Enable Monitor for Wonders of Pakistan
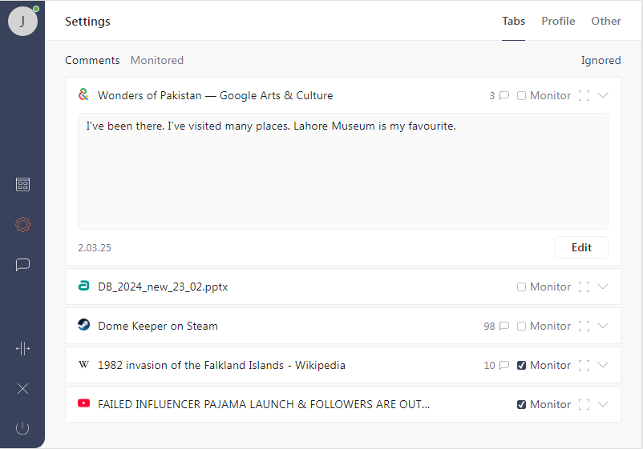The image size is (643, 449). pos(522,96)
